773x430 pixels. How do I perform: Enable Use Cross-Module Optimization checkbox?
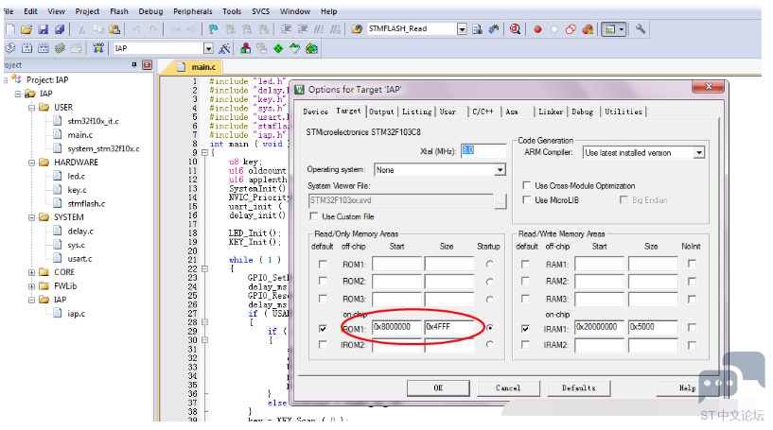(526, 185)
